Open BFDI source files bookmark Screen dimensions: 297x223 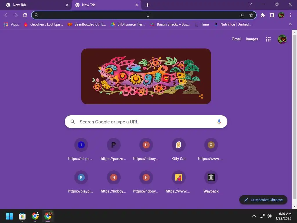pyautogui.click(x=128, y=24)
